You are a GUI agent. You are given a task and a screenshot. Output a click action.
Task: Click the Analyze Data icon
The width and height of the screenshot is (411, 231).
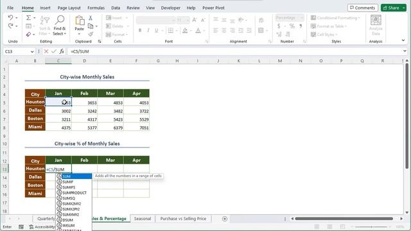[x=376, y=20]
